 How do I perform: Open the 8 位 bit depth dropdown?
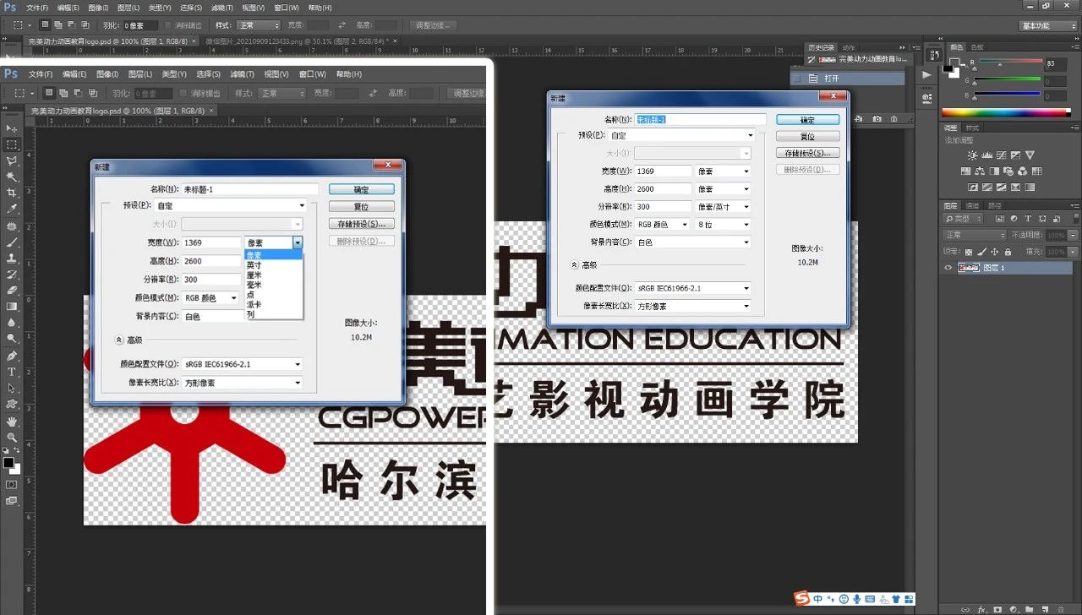tap(723, 225)
